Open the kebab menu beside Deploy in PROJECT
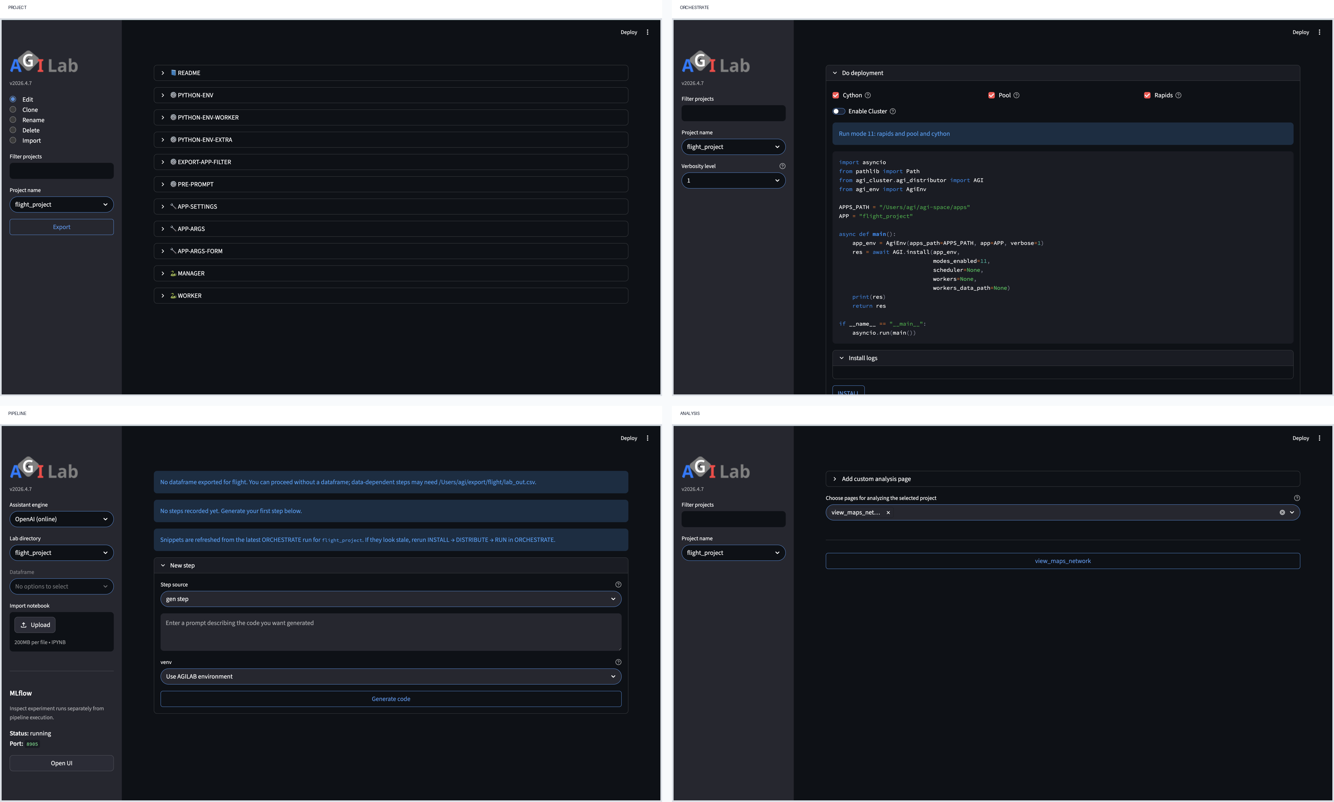The image size is (1334, 802). click(x=648, y=32)
